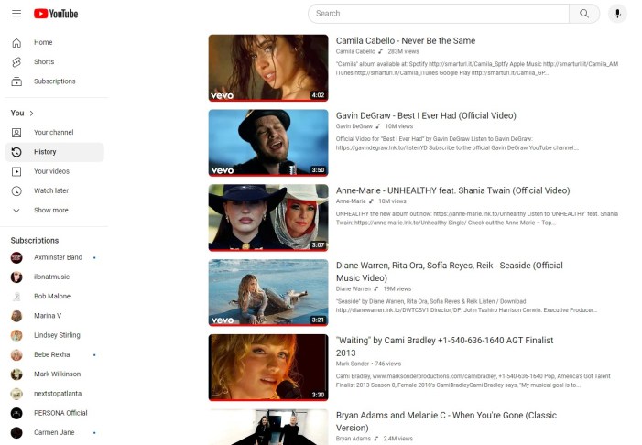Open Subscriptions in the sidebar

[x=54, y=81]
